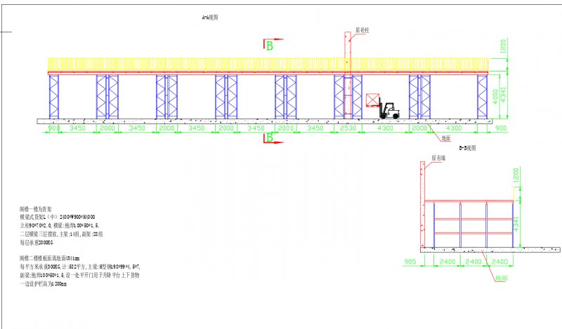Viewport: 562px width, 329px height.
Task: Select the B-B view title text
Action: [467, 148]
